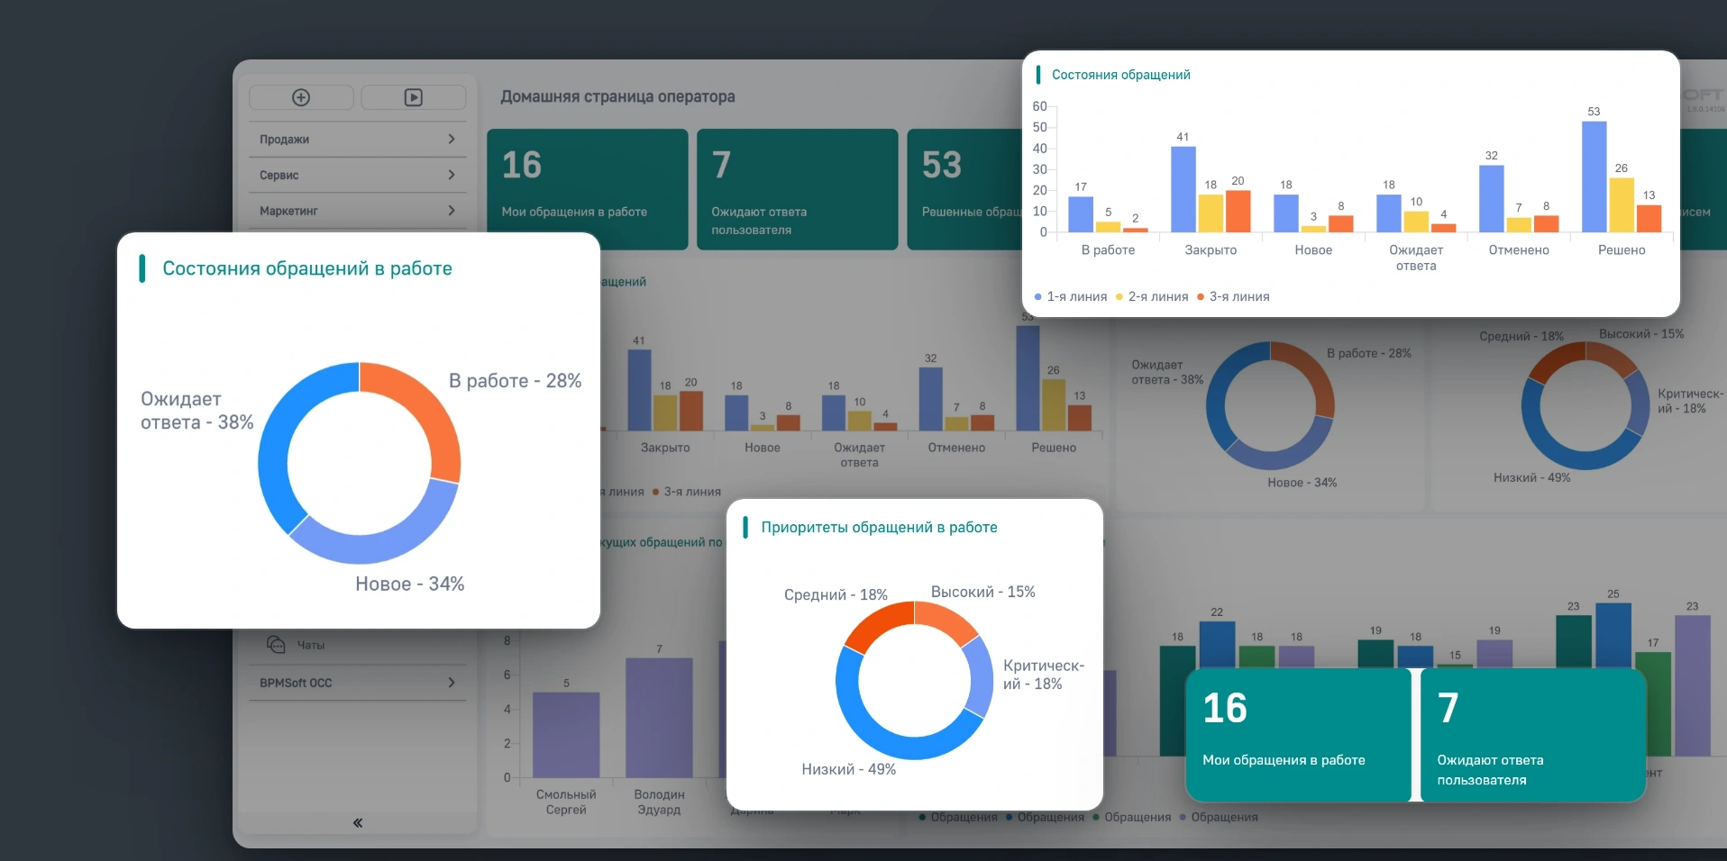Click the blue Закрыто bar valued 41
1727x861 pixels.
pos(1183,189)
